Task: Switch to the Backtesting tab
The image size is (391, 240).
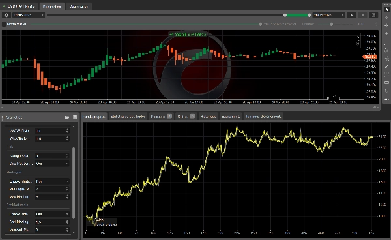Action: tap(51, 7)
